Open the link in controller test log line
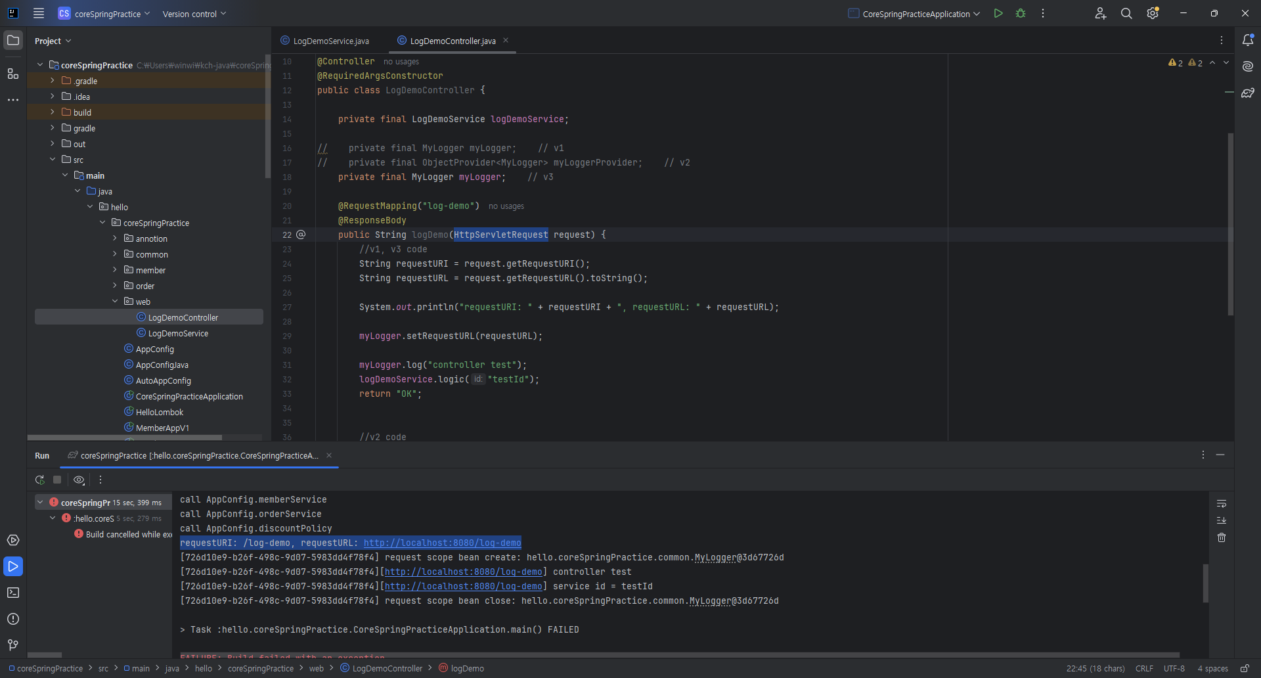The height and width of the screenshot is (678, 1261). coord(463,572)
